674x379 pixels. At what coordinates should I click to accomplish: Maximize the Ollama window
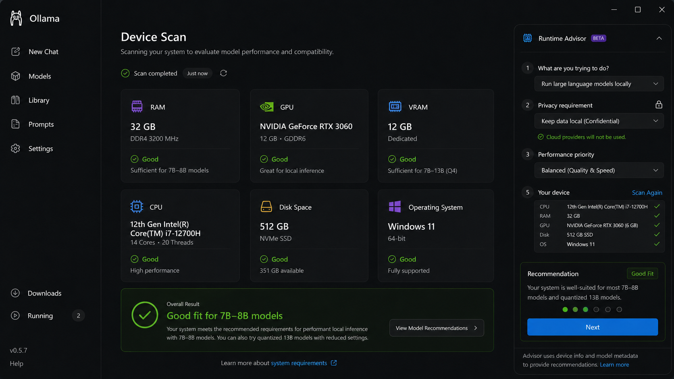click(x=638, y=9)
